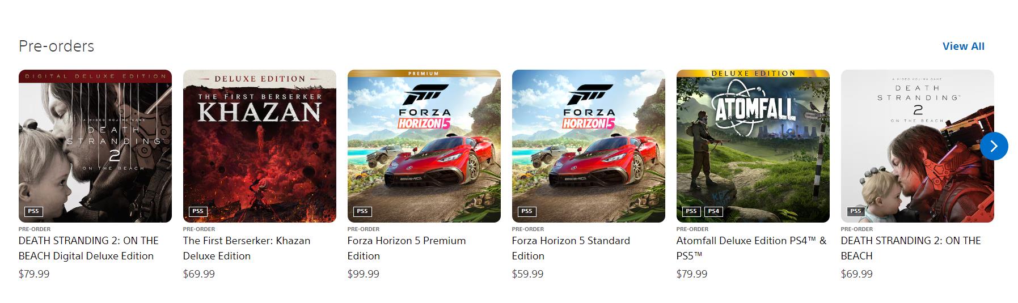Click PS5 badge on Atomfall cover

pos(691,211)
